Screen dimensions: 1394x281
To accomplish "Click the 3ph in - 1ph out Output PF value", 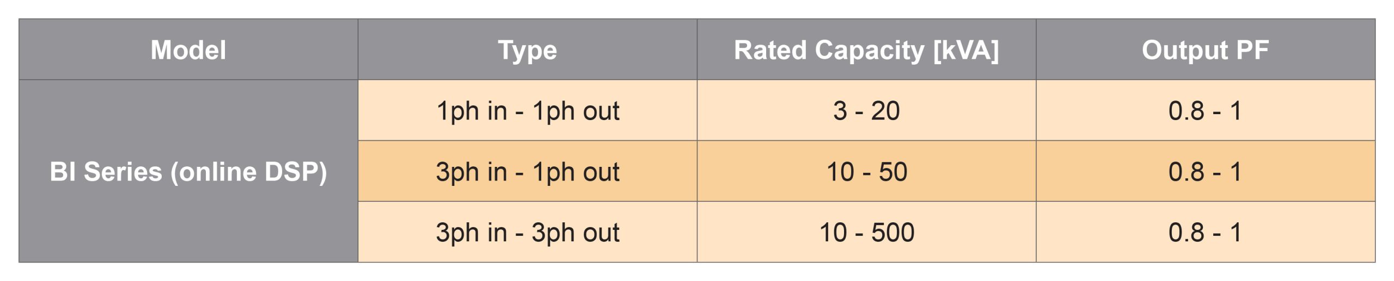I will click(1205, 172).
